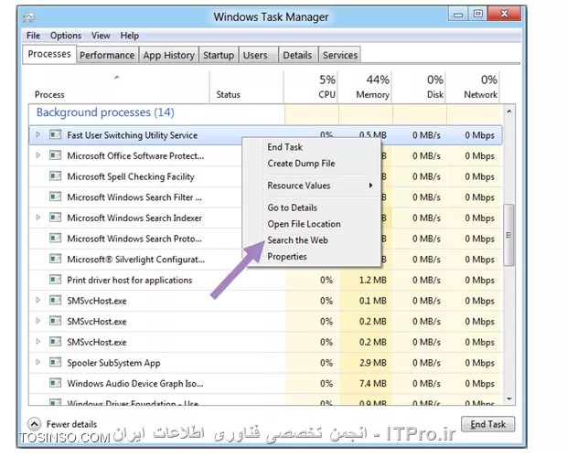567x457 pixels.
Task: Click the 2.9 MB memory value
Action: tap(373, 363)
